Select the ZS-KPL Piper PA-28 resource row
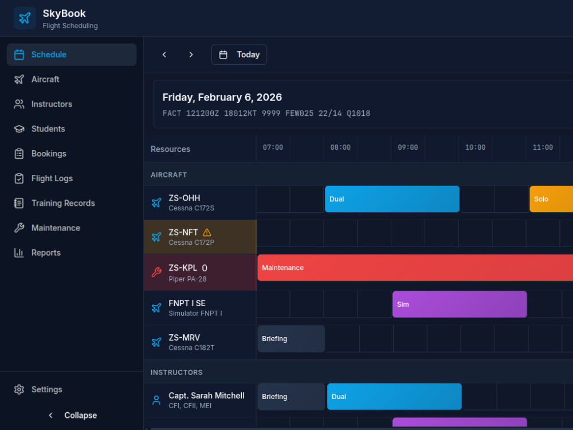 pos(200,272)
